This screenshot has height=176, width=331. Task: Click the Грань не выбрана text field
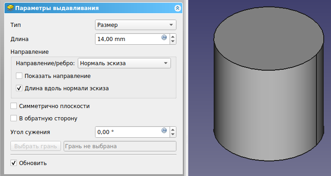pos(120,146)
